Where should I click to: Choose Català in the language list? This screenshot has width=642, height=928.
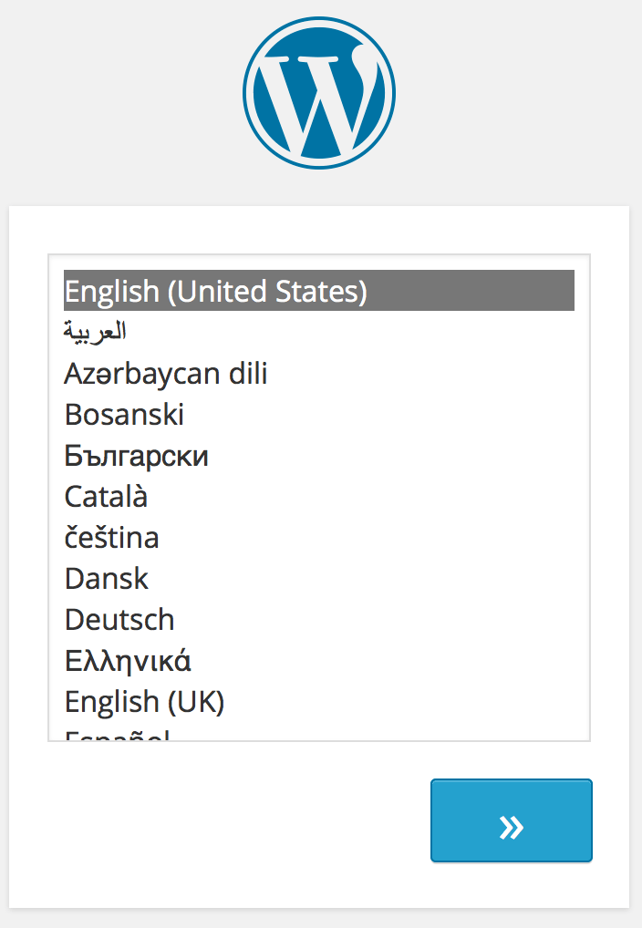[x=106, y=497]
